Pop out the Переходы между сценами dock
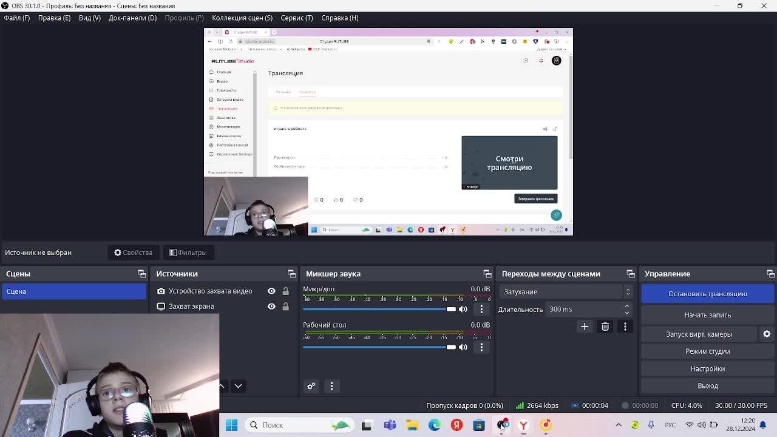Image resolution: width=777 pixels, height=437 pixels. (x=630, y=274)
